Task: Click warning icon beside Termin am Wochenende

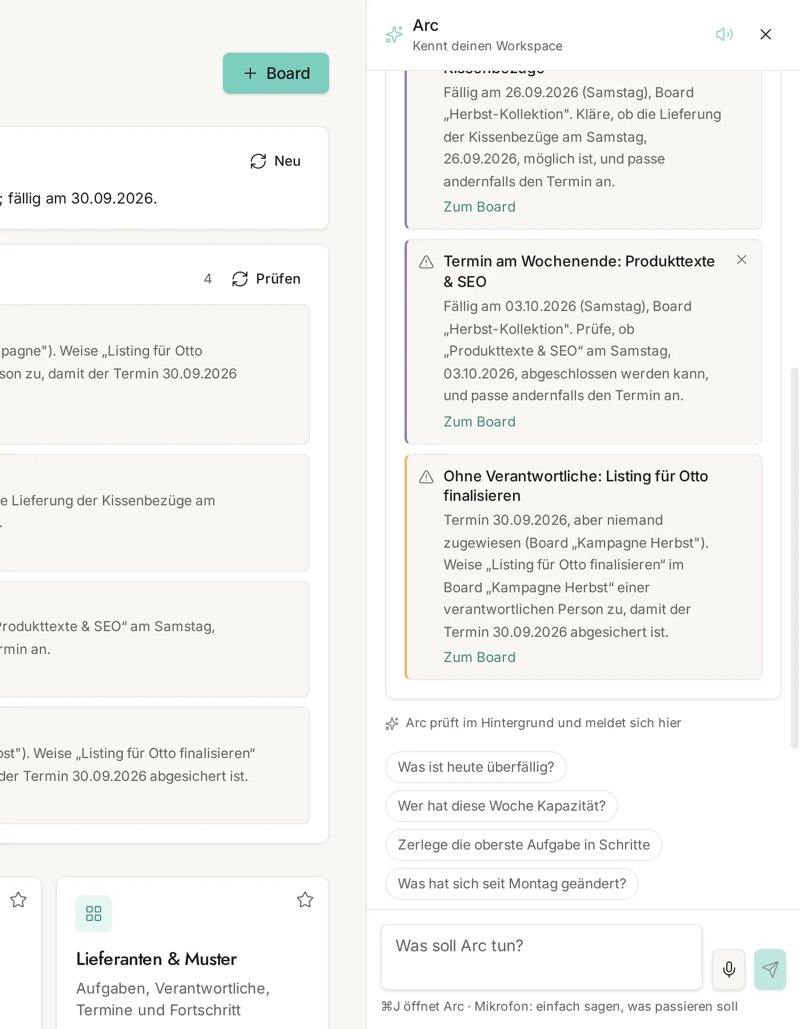Action: [426, 262]
